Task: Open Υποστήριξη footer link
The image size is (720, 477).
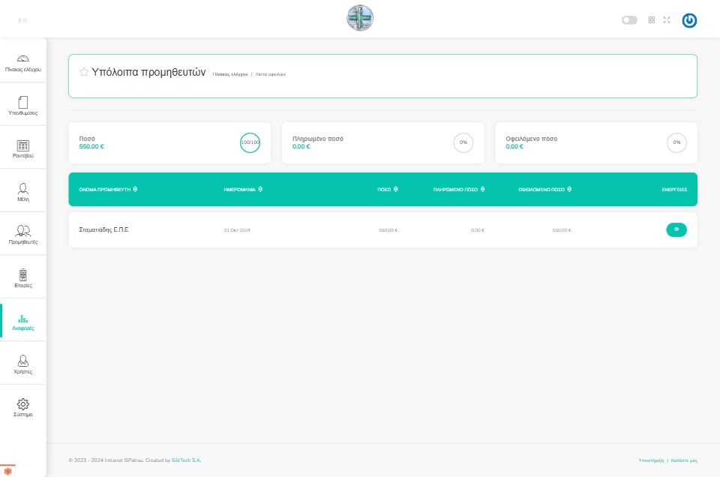Action: 651,460
